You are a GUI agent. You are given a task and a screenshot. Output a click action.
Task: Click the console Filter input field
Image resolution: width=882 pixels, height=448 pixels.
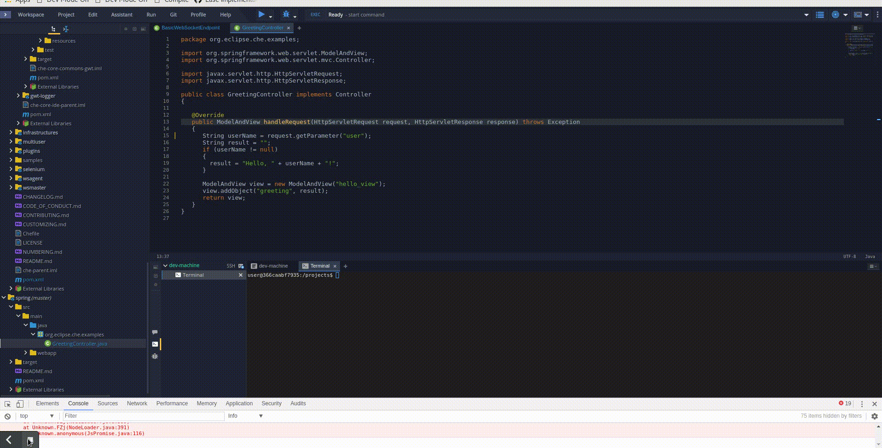[x=143, y=416]
